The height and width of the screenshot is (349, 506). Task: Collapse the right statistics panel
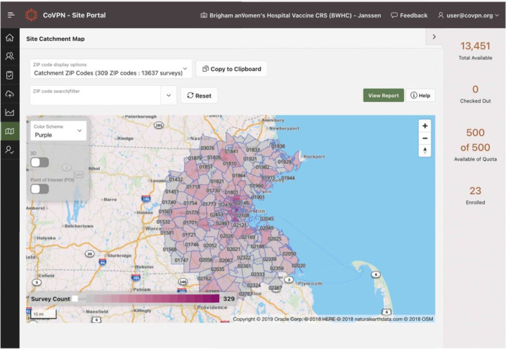(x=434, y=37)
